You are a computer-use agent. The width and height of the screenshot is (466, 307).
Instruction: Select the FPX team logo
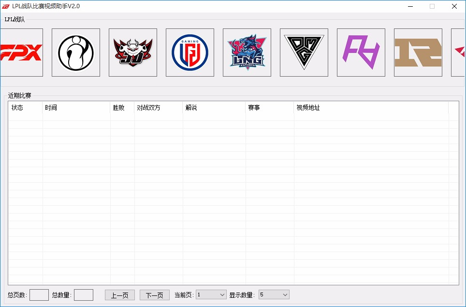21,53
